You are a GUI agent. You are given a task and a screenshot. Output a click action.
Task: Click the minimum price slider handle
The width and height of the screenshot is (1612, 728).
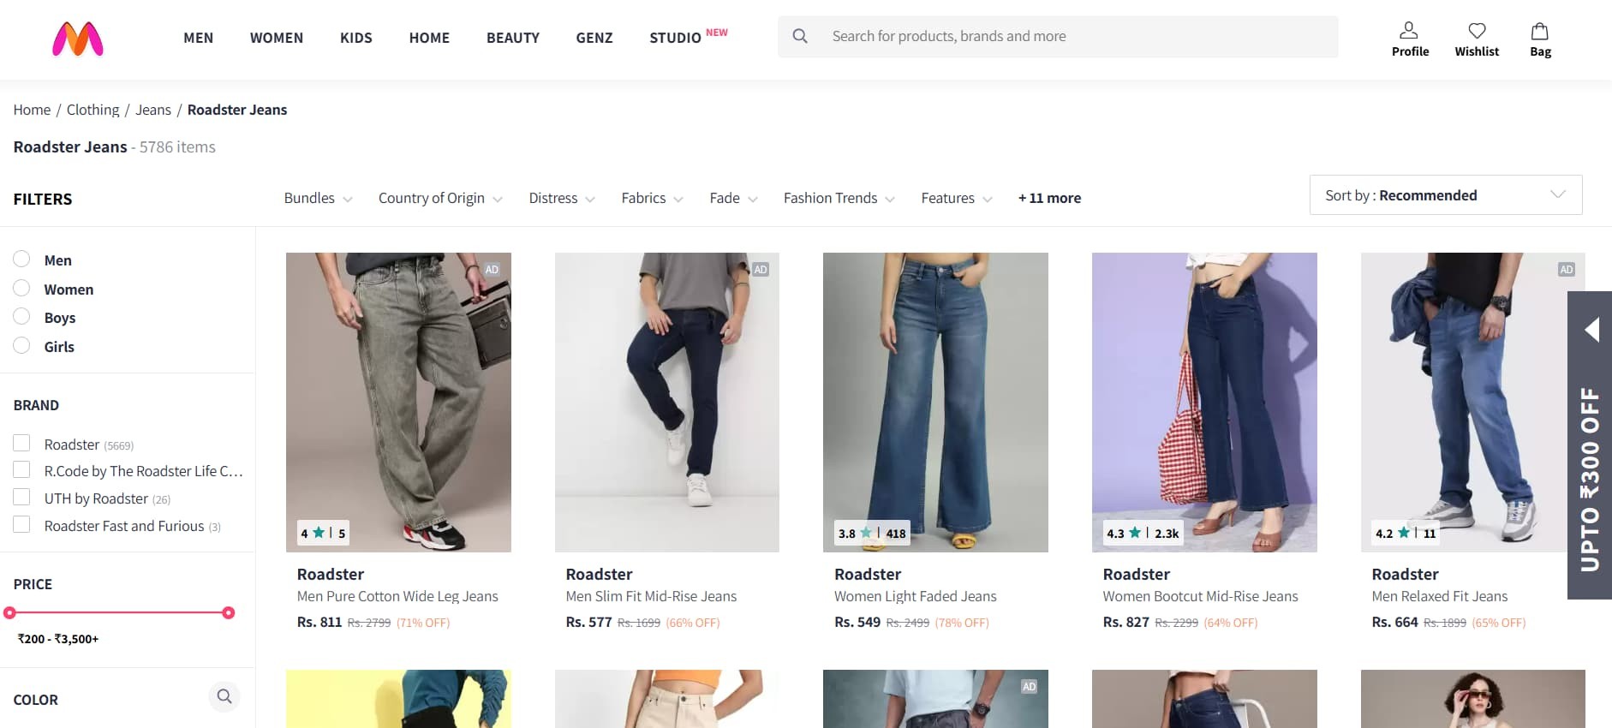9,612
